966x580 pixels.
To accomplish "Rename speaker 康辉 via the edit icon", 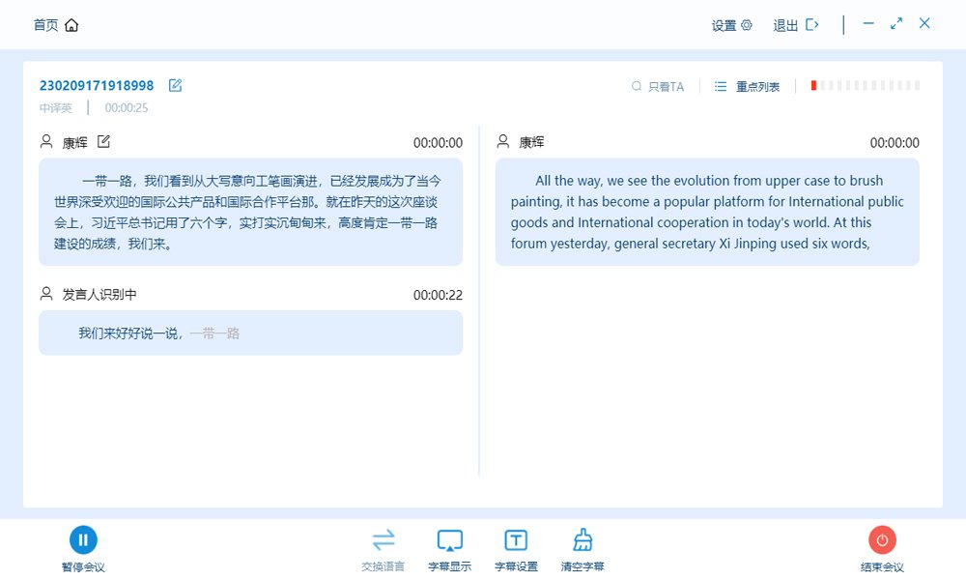I will click(104, 141).
